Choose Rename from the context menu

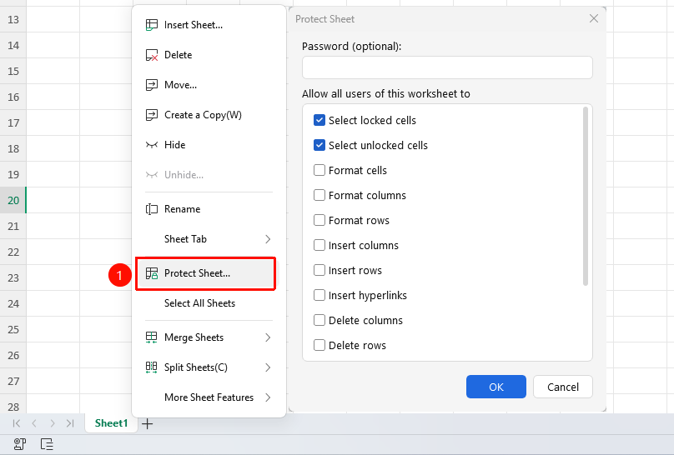click(x=209, y=209)
